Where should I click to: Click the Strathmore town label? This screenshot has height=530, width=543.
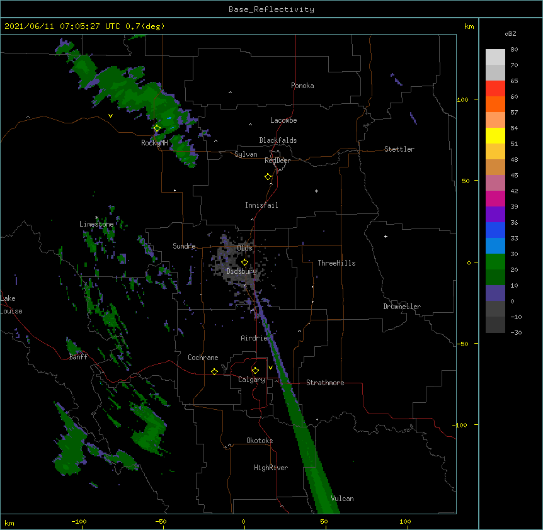325,383
